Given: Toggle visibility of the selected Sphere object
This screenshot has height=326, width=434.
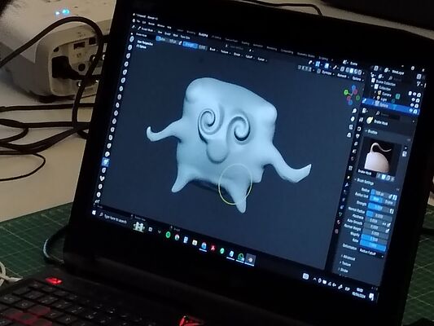Looking at the screenshot, I should [410, 111].
